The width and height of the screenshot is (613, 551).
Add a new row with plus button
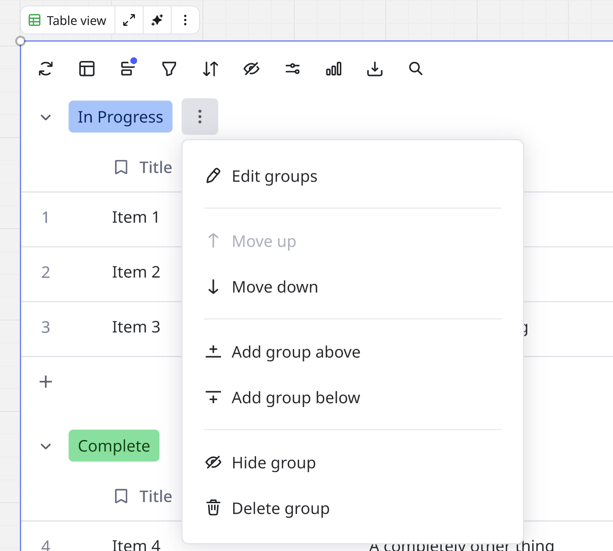(x=46, y=382)
